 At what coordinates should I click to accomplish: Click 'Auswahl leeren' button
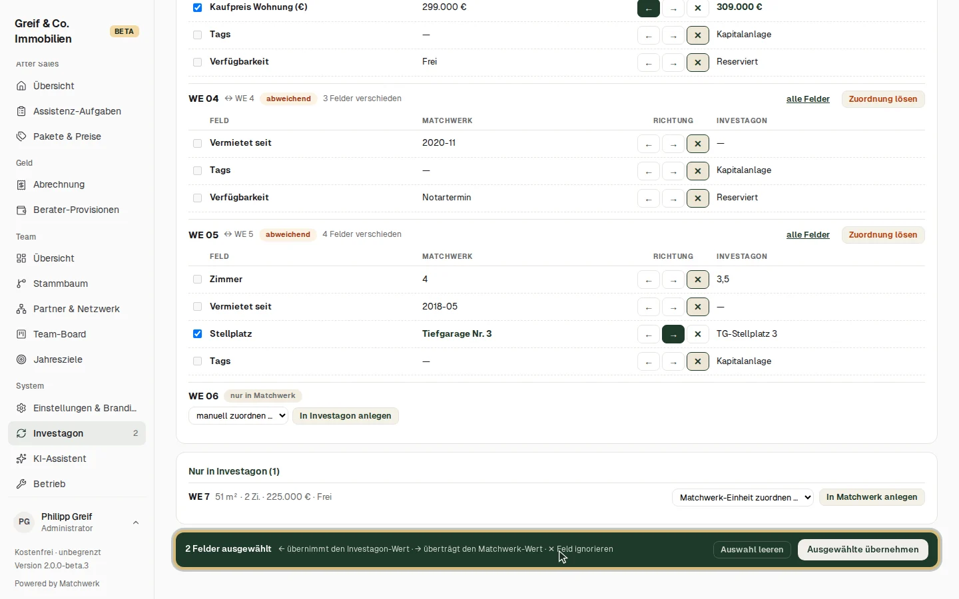(x=752, y=550)
